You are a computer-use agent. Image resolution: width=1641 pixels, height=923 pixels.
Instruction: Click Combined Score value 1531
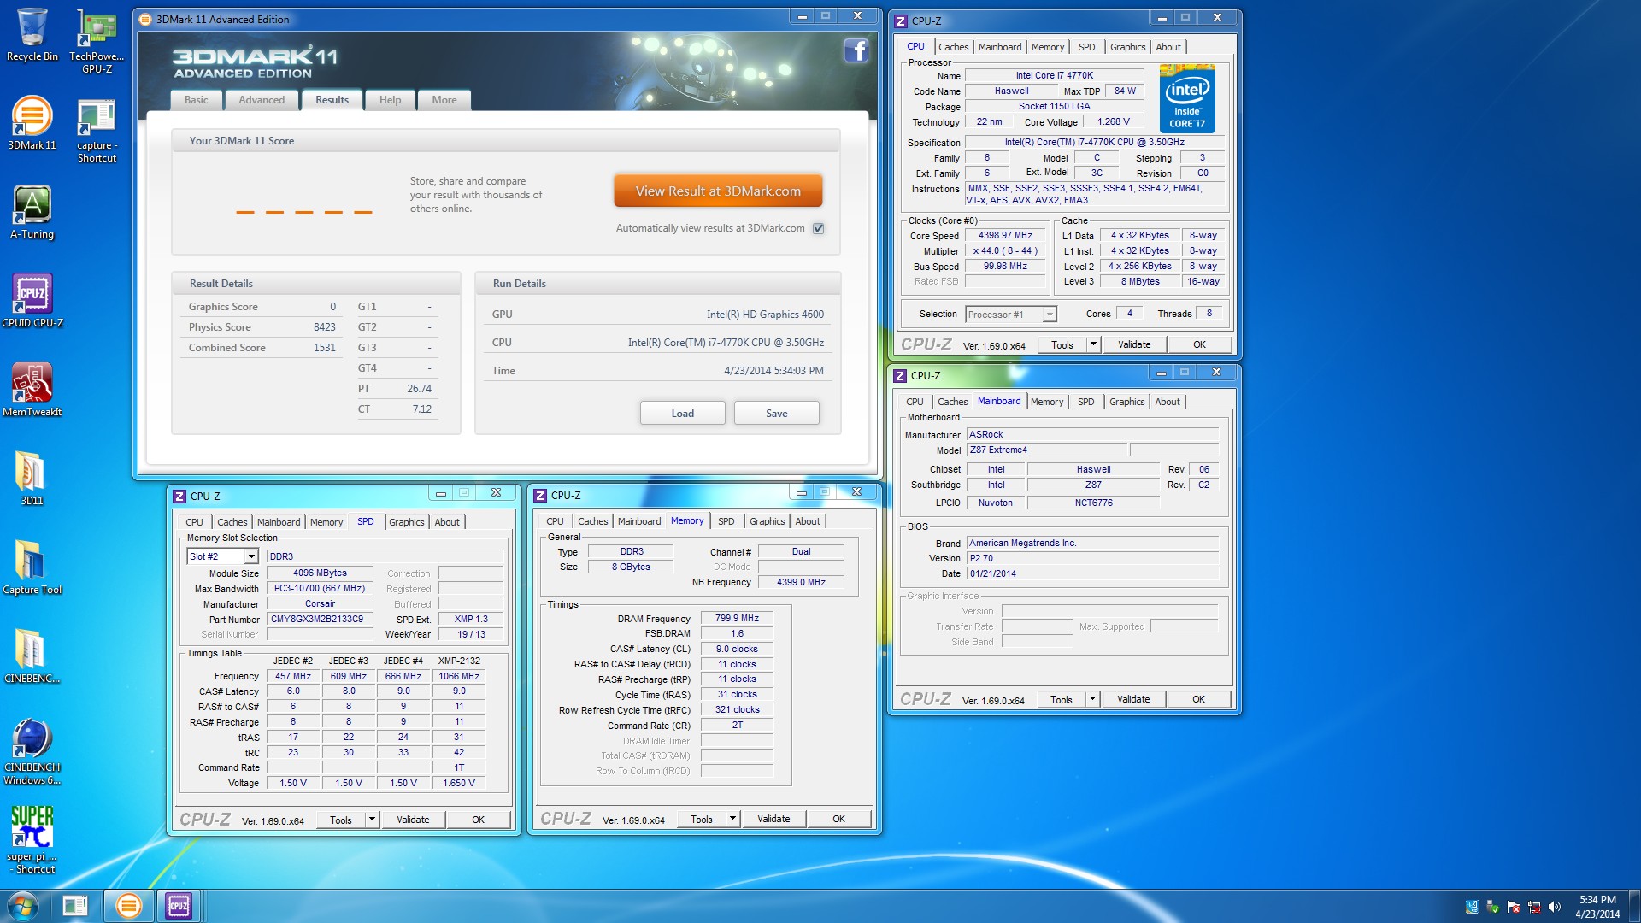324,348
